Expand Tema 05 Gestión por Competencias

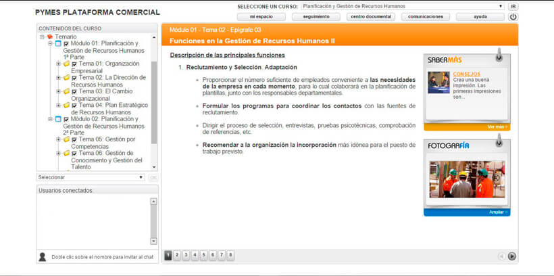[58, 139]
